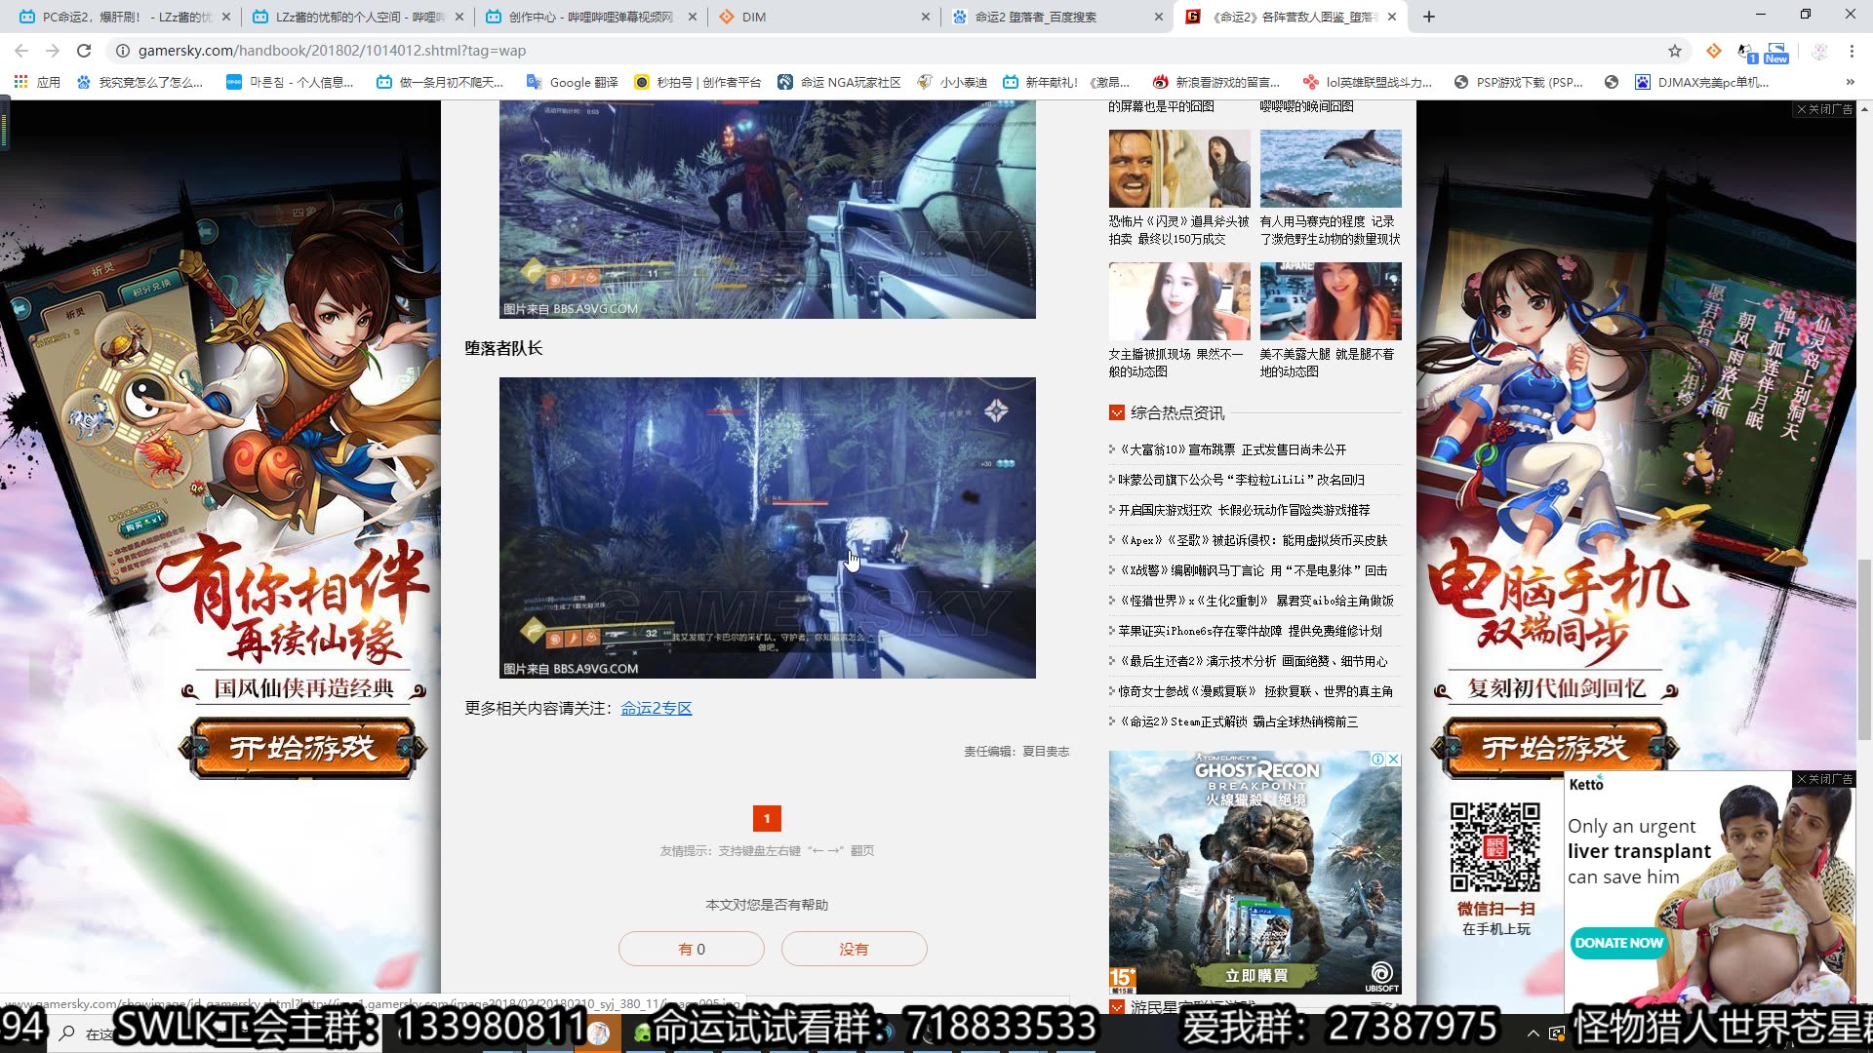
Task: Open the 堕落者队长 game screenshot
Action: click(x=768, y=527)
